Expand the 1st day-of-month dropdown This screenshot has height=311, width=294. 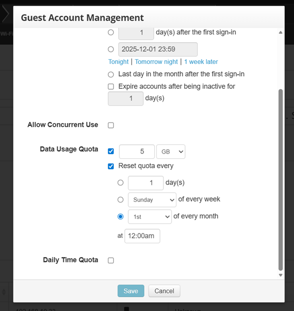click(x=149, y=217)
